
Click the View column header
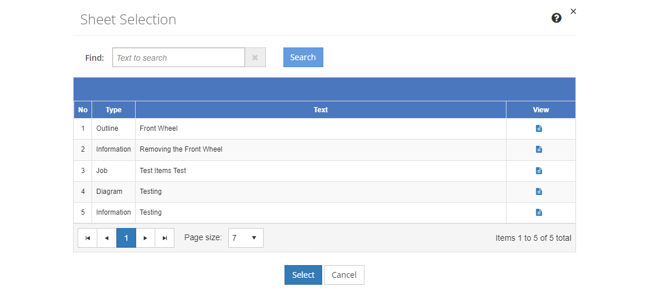click(541, 109)
